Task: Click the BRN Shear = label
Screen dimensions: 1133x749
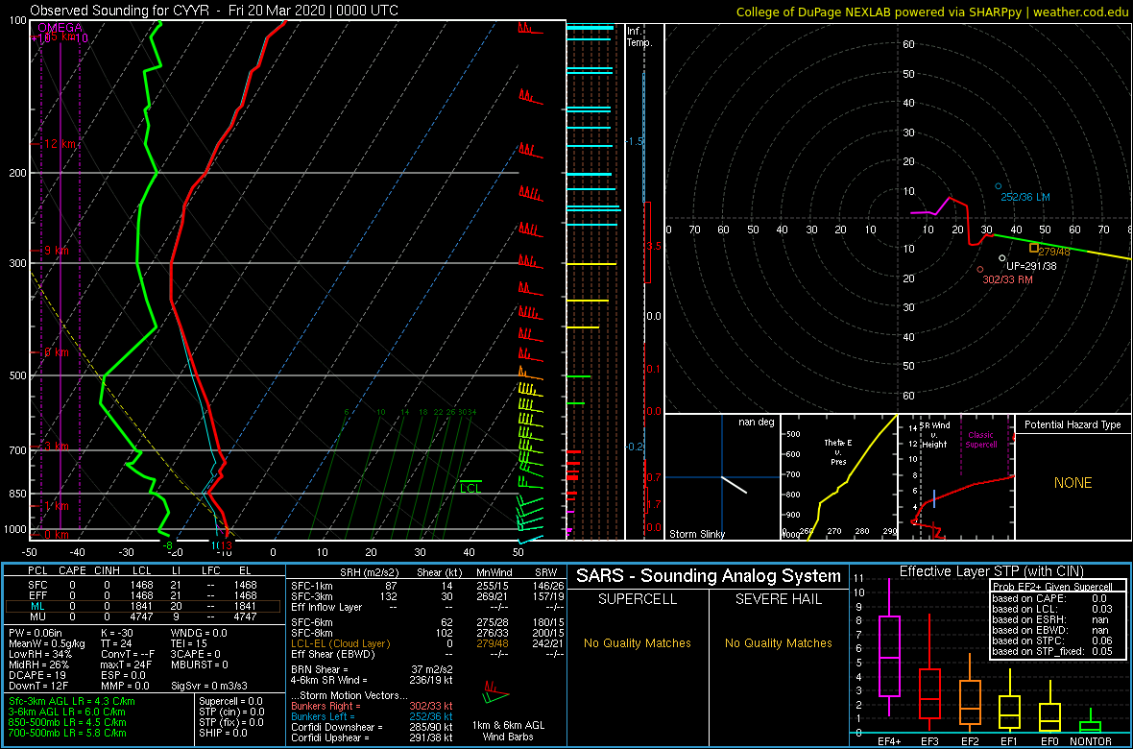Action: (320, 669)
